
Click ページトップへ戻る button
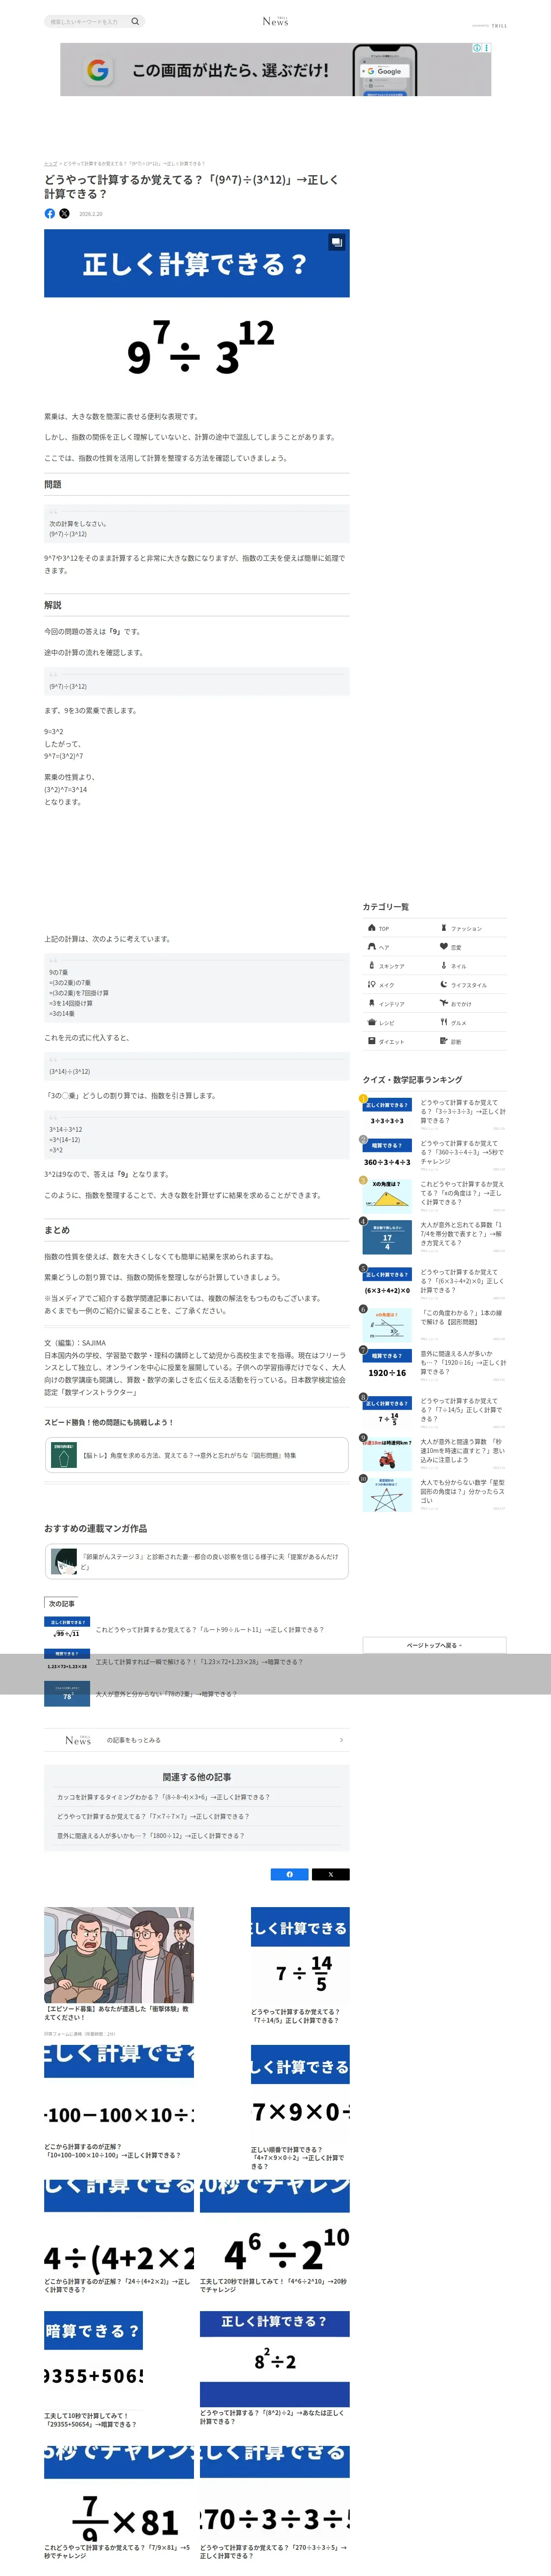click(434, 1645)
